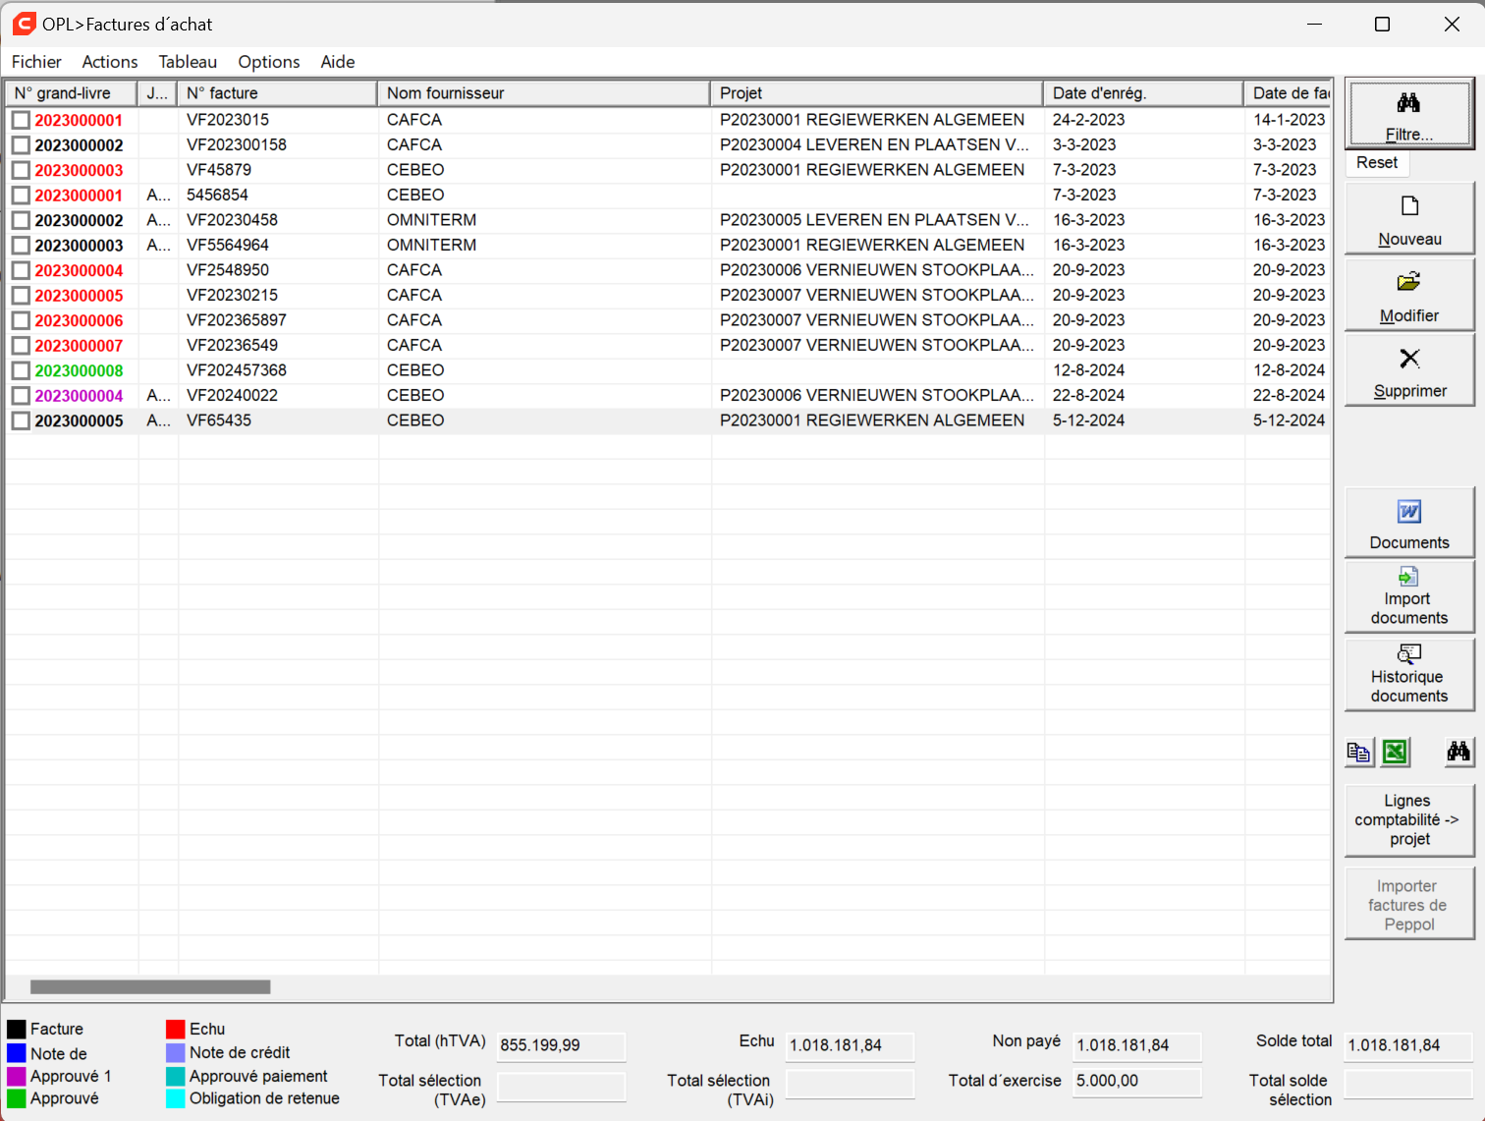Sort by N° grand-livre column header
The width and height of the screenshot is (1485, 1121).
click(72, 93)
